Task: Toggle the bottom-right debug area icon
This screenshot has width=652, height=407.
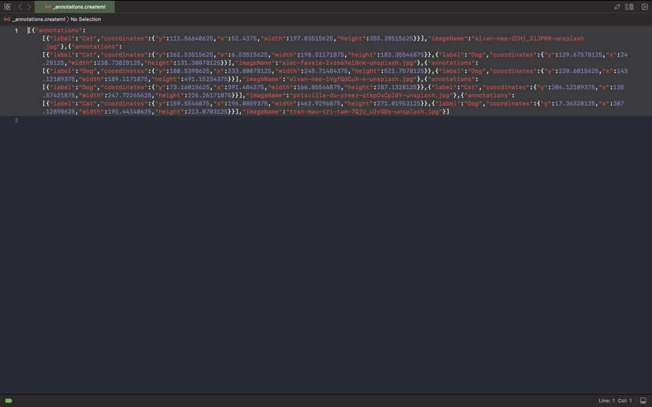Action: pyautogui.click(x=643, y=401)
